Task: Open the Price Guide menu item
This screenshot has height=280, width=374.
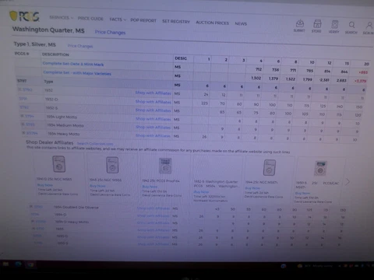Action: [x=90, y=19]
